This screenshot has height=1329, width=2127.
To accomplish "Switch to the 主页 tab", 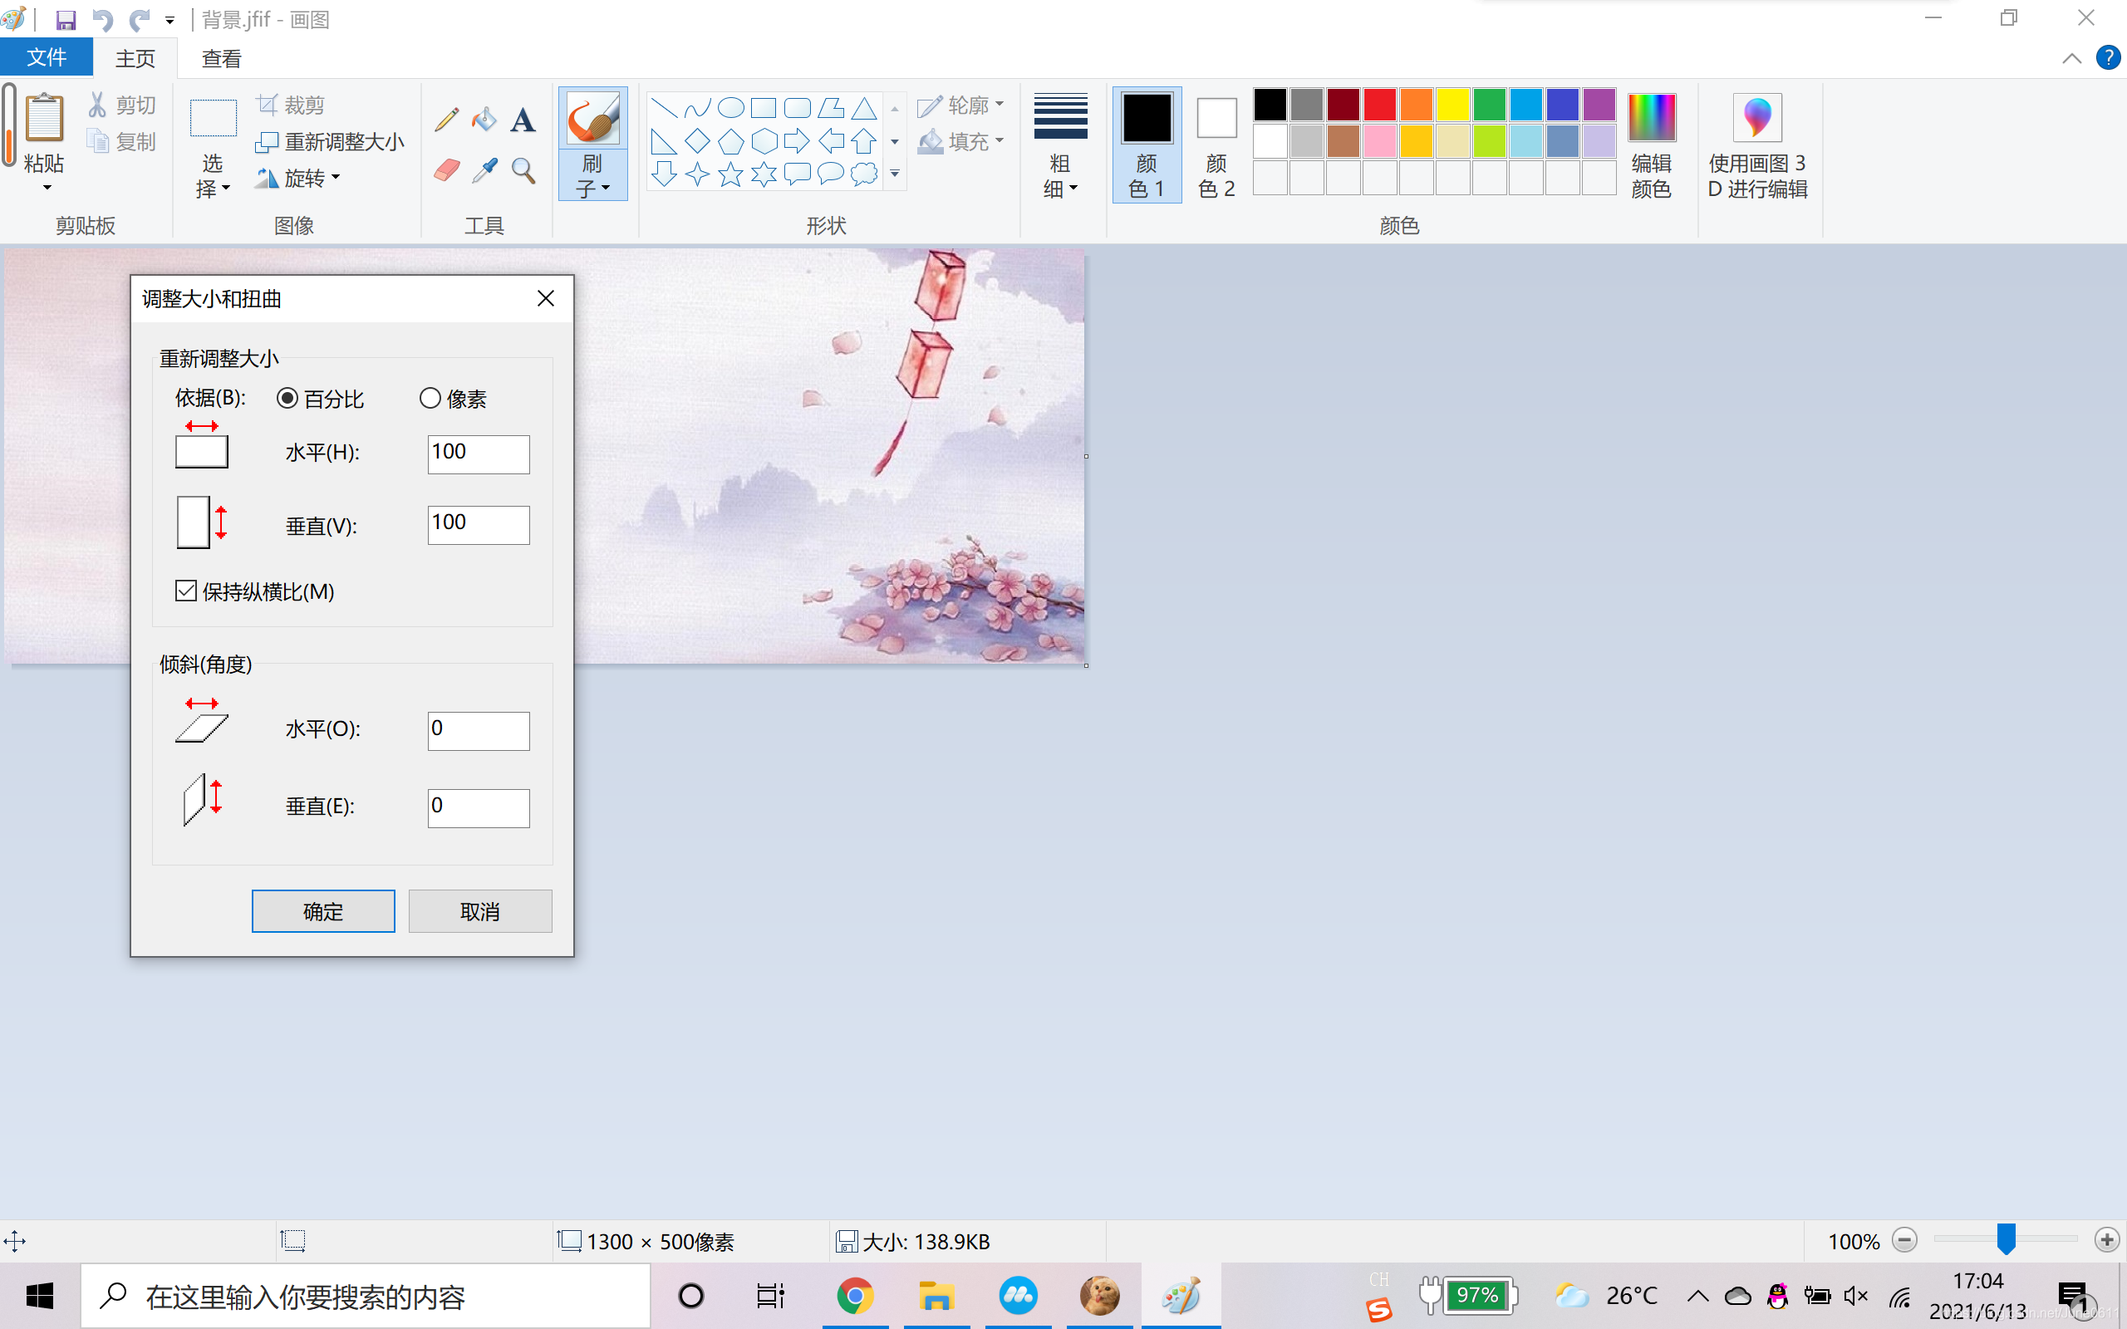I will (135, 58).
